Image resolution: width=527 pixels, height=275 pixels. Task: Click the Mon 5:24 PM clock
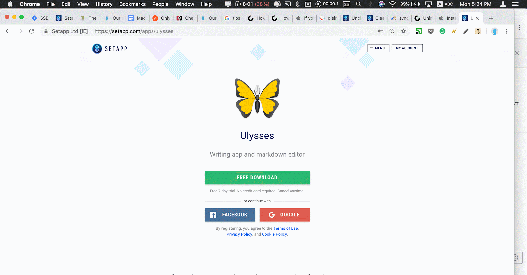click(x=476, y=4)
